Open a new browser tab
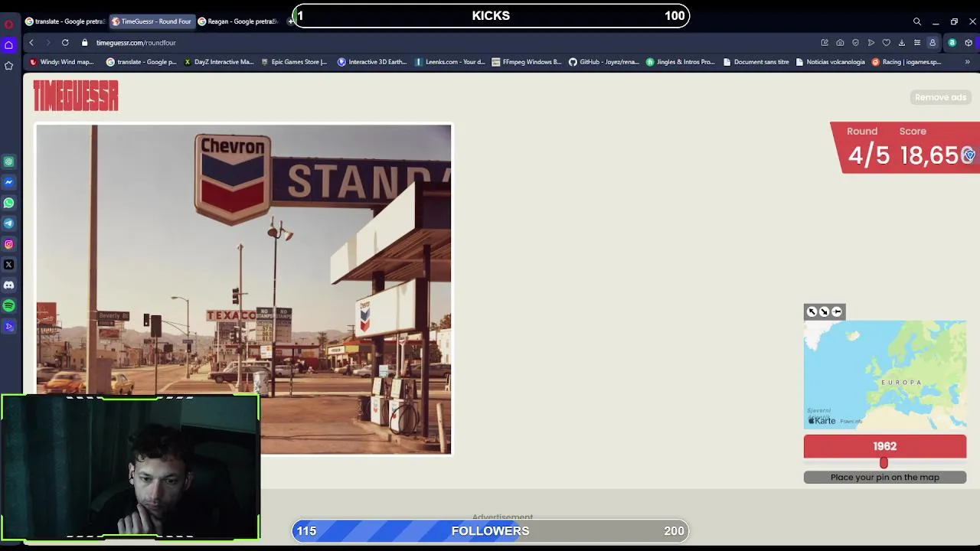 [x=290, y=21]
